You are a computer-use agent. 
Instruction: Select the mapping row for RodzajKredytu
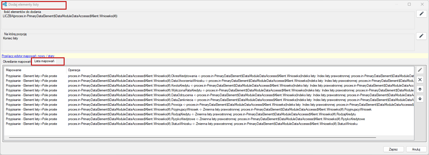click(x=209, y=114)
